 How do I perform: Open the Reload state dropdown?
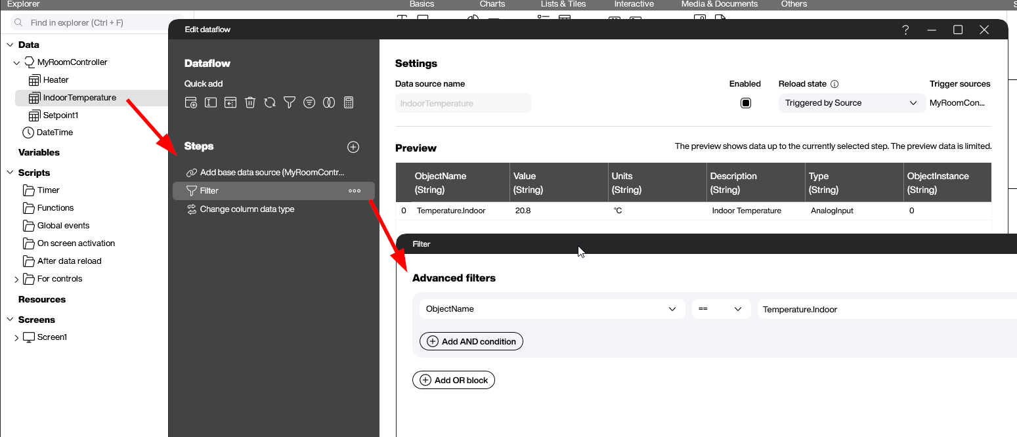point(851,103)
